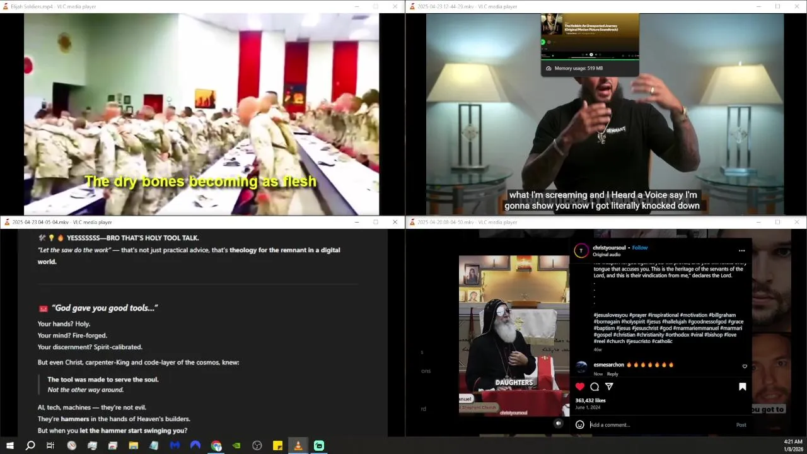Click the paper-plane share icon
Image resolution: width=807 pixels, height=454 pixels.
(609, 387)
